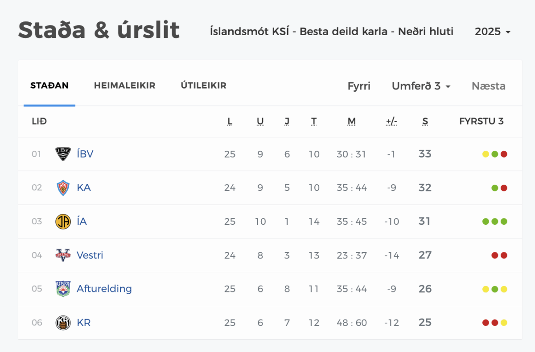Click ÍBV's yellow first form dot
The width and height of the screenshot is (535, 352).
[x=486, y=154]
